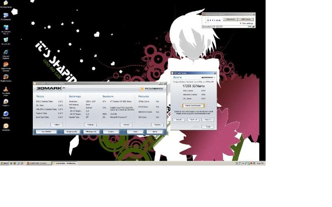Open the Graphs button in 3DMark

tap(111, 132)
